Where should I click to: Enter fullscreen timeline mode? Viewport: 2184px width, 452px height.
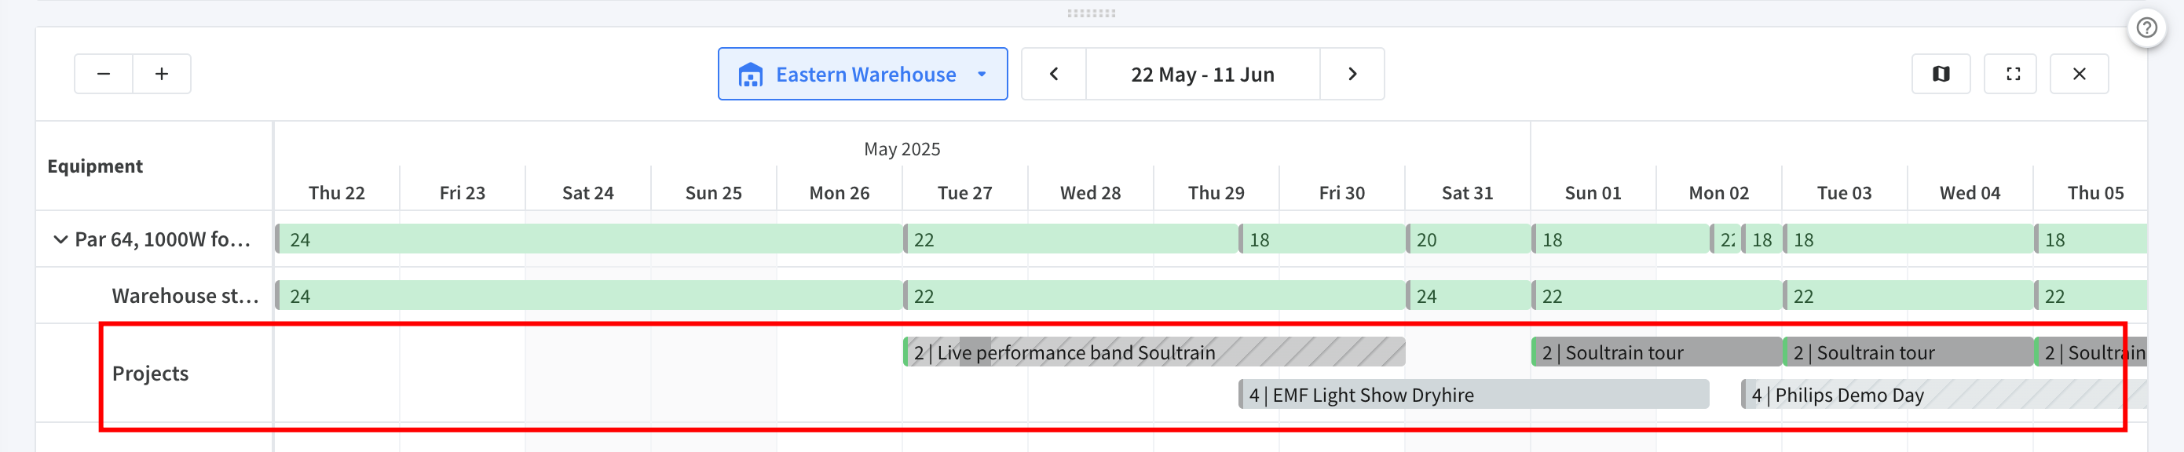[x=2013, y=75]
